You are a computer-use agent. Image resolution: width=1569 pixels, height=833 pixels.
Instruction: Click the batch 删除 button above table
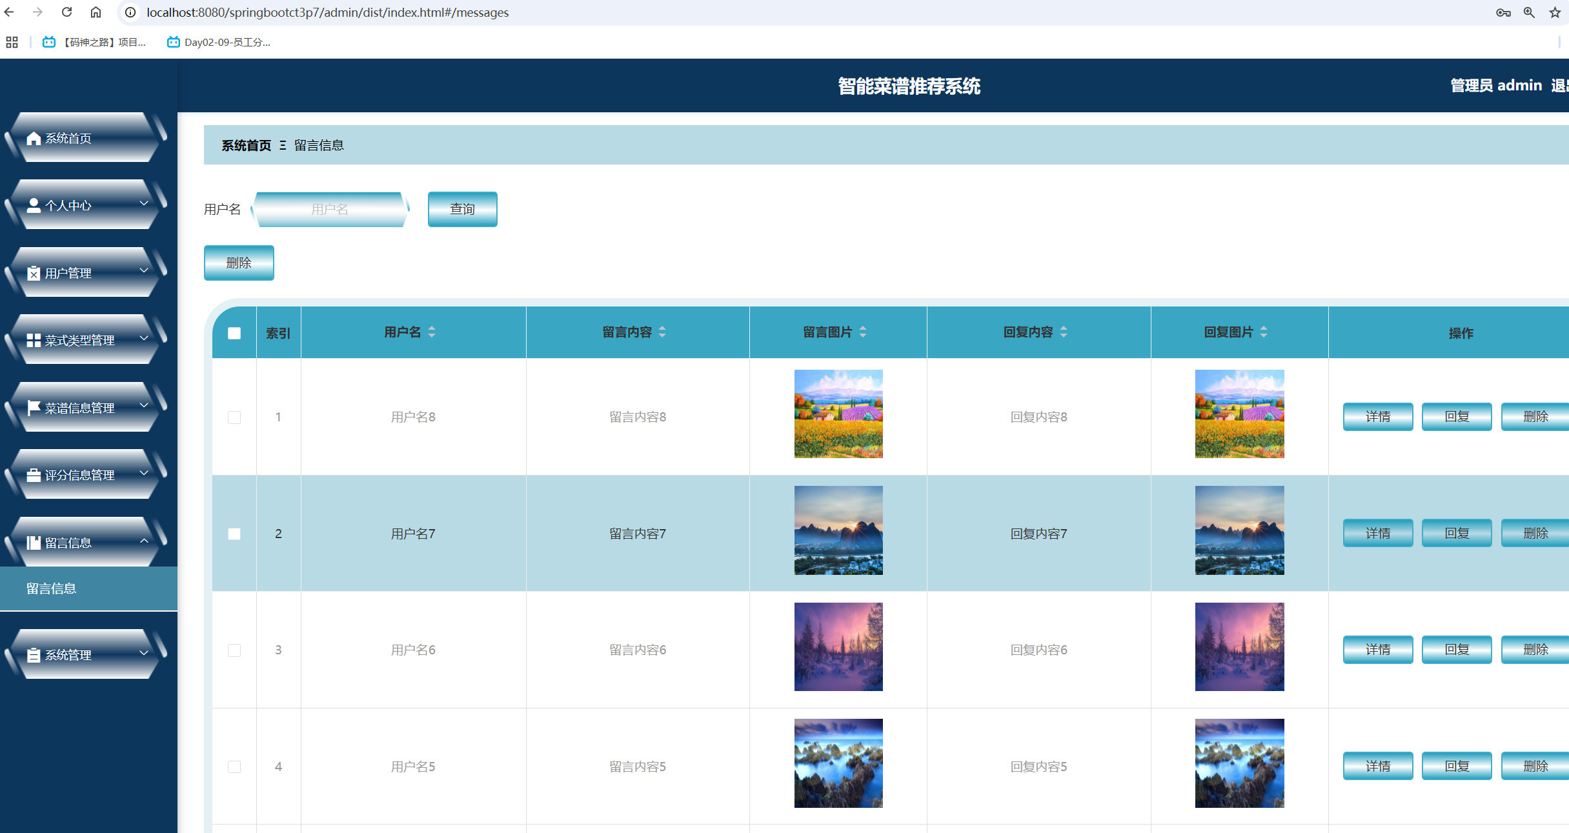(239, 263)
